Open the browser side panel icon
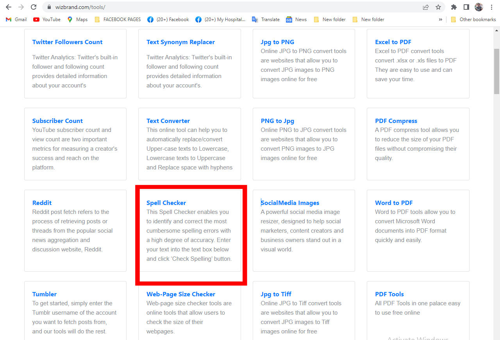The image size is (500, 340). pos(466,7)
